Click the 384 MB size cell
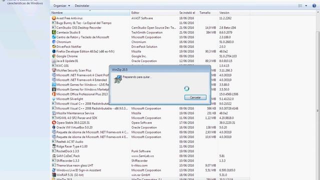This screenshot has width=320, height=180. [211, 32]
